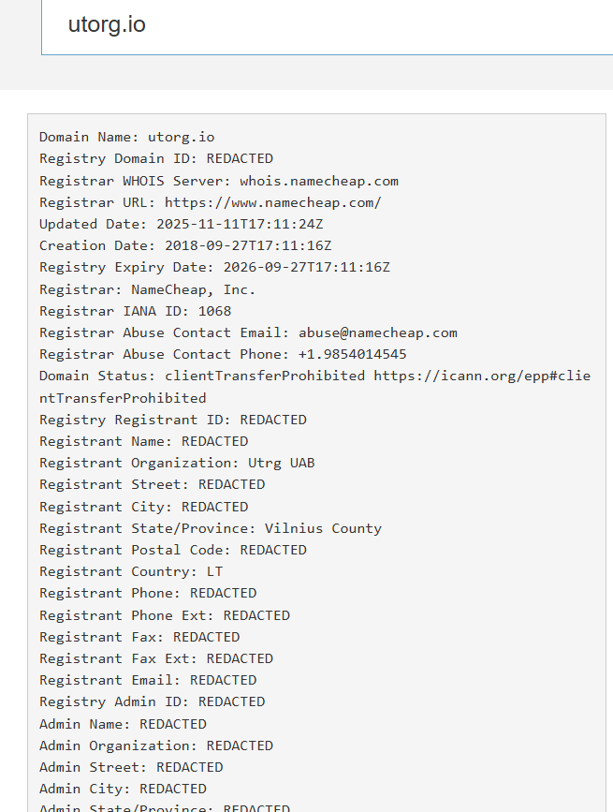Click the utorg.io domain search field
Viewport: 613px width, 812px height.
pyautogui.click(x=328, y=25)
